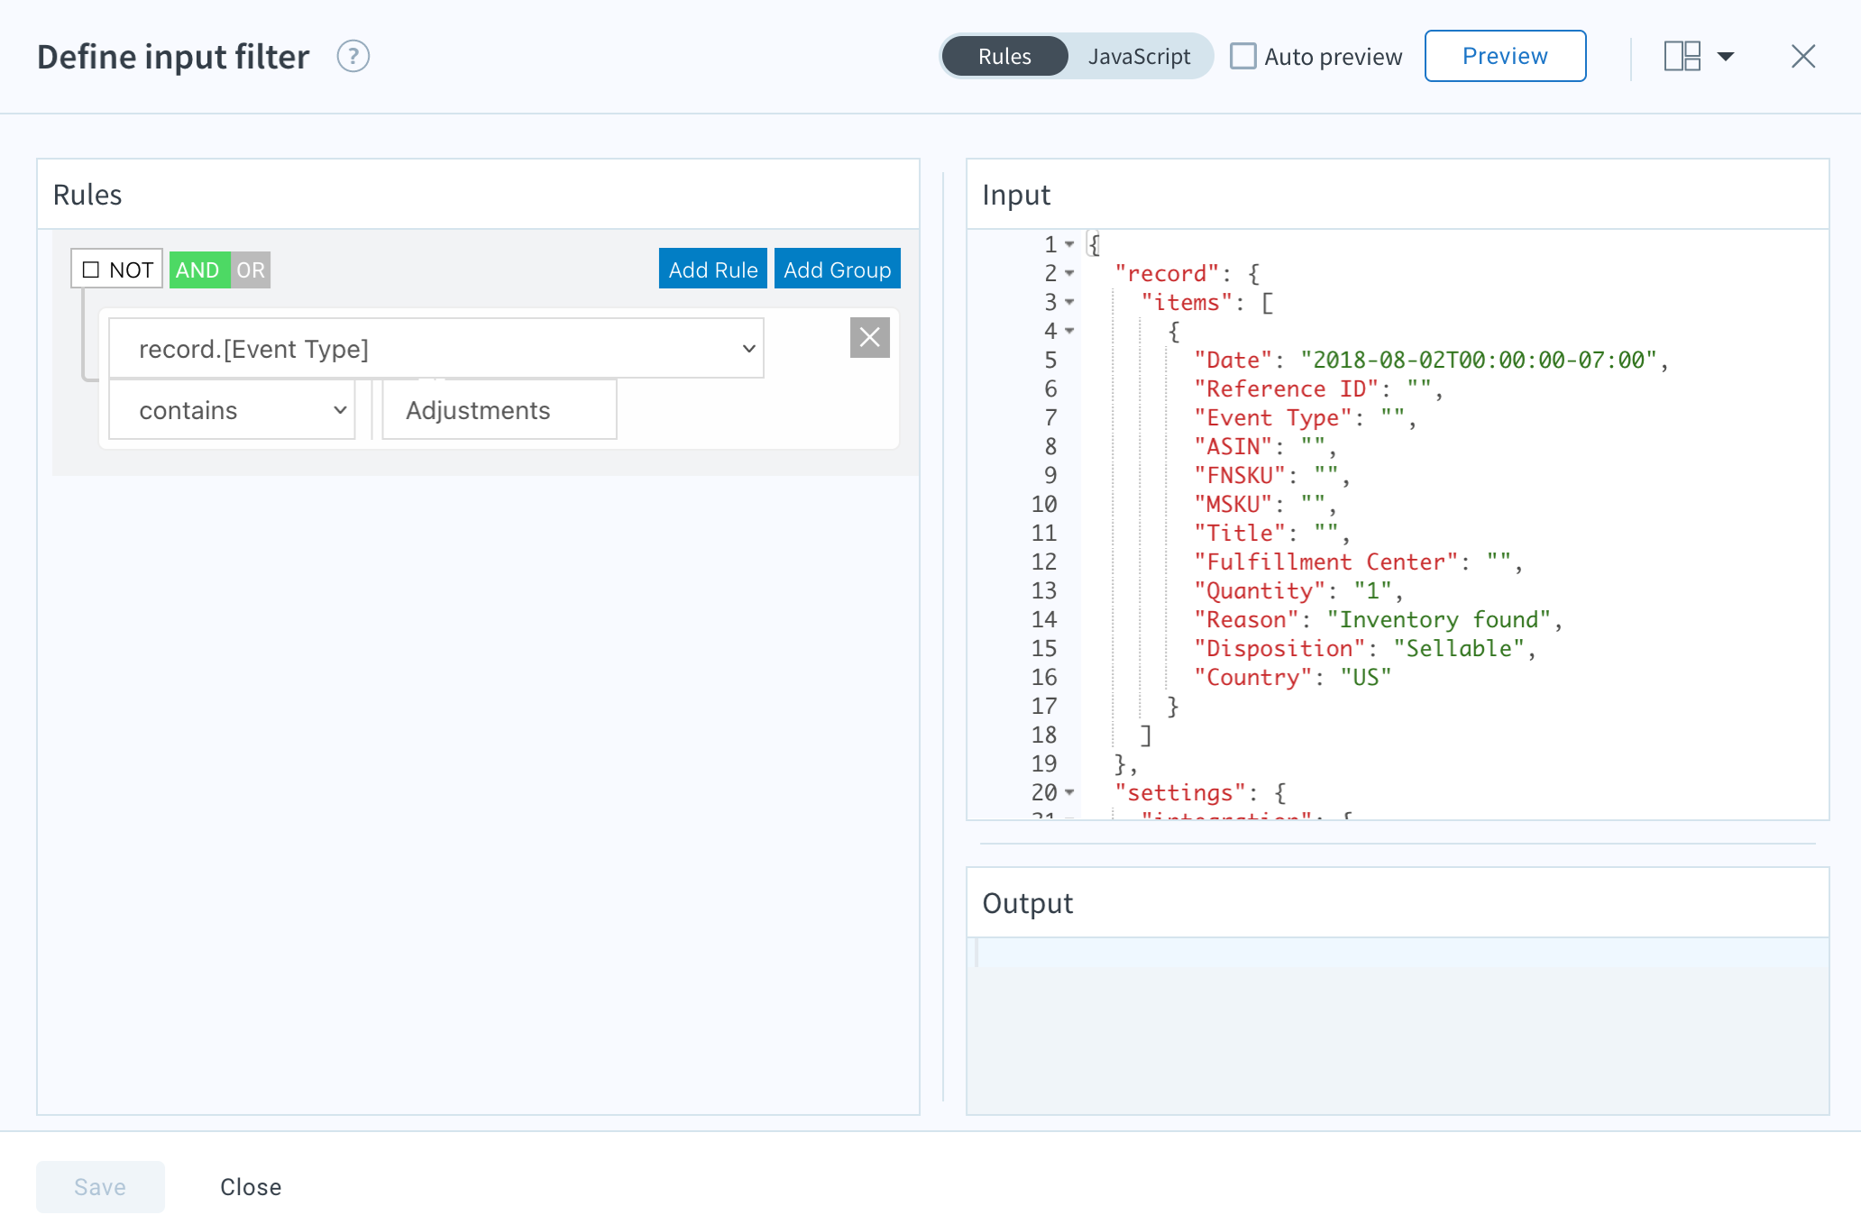
Task: Click the "Country" key on line 16
Action: [x=1252, y=678]
